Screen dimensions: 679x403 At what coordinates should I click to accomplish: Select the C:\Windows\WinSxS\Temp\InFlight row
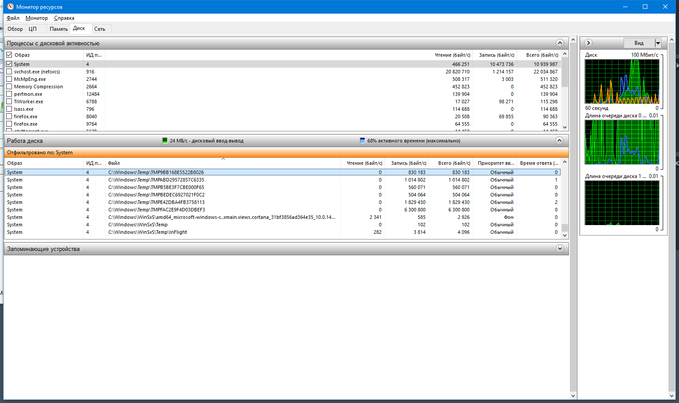(147, 232)
